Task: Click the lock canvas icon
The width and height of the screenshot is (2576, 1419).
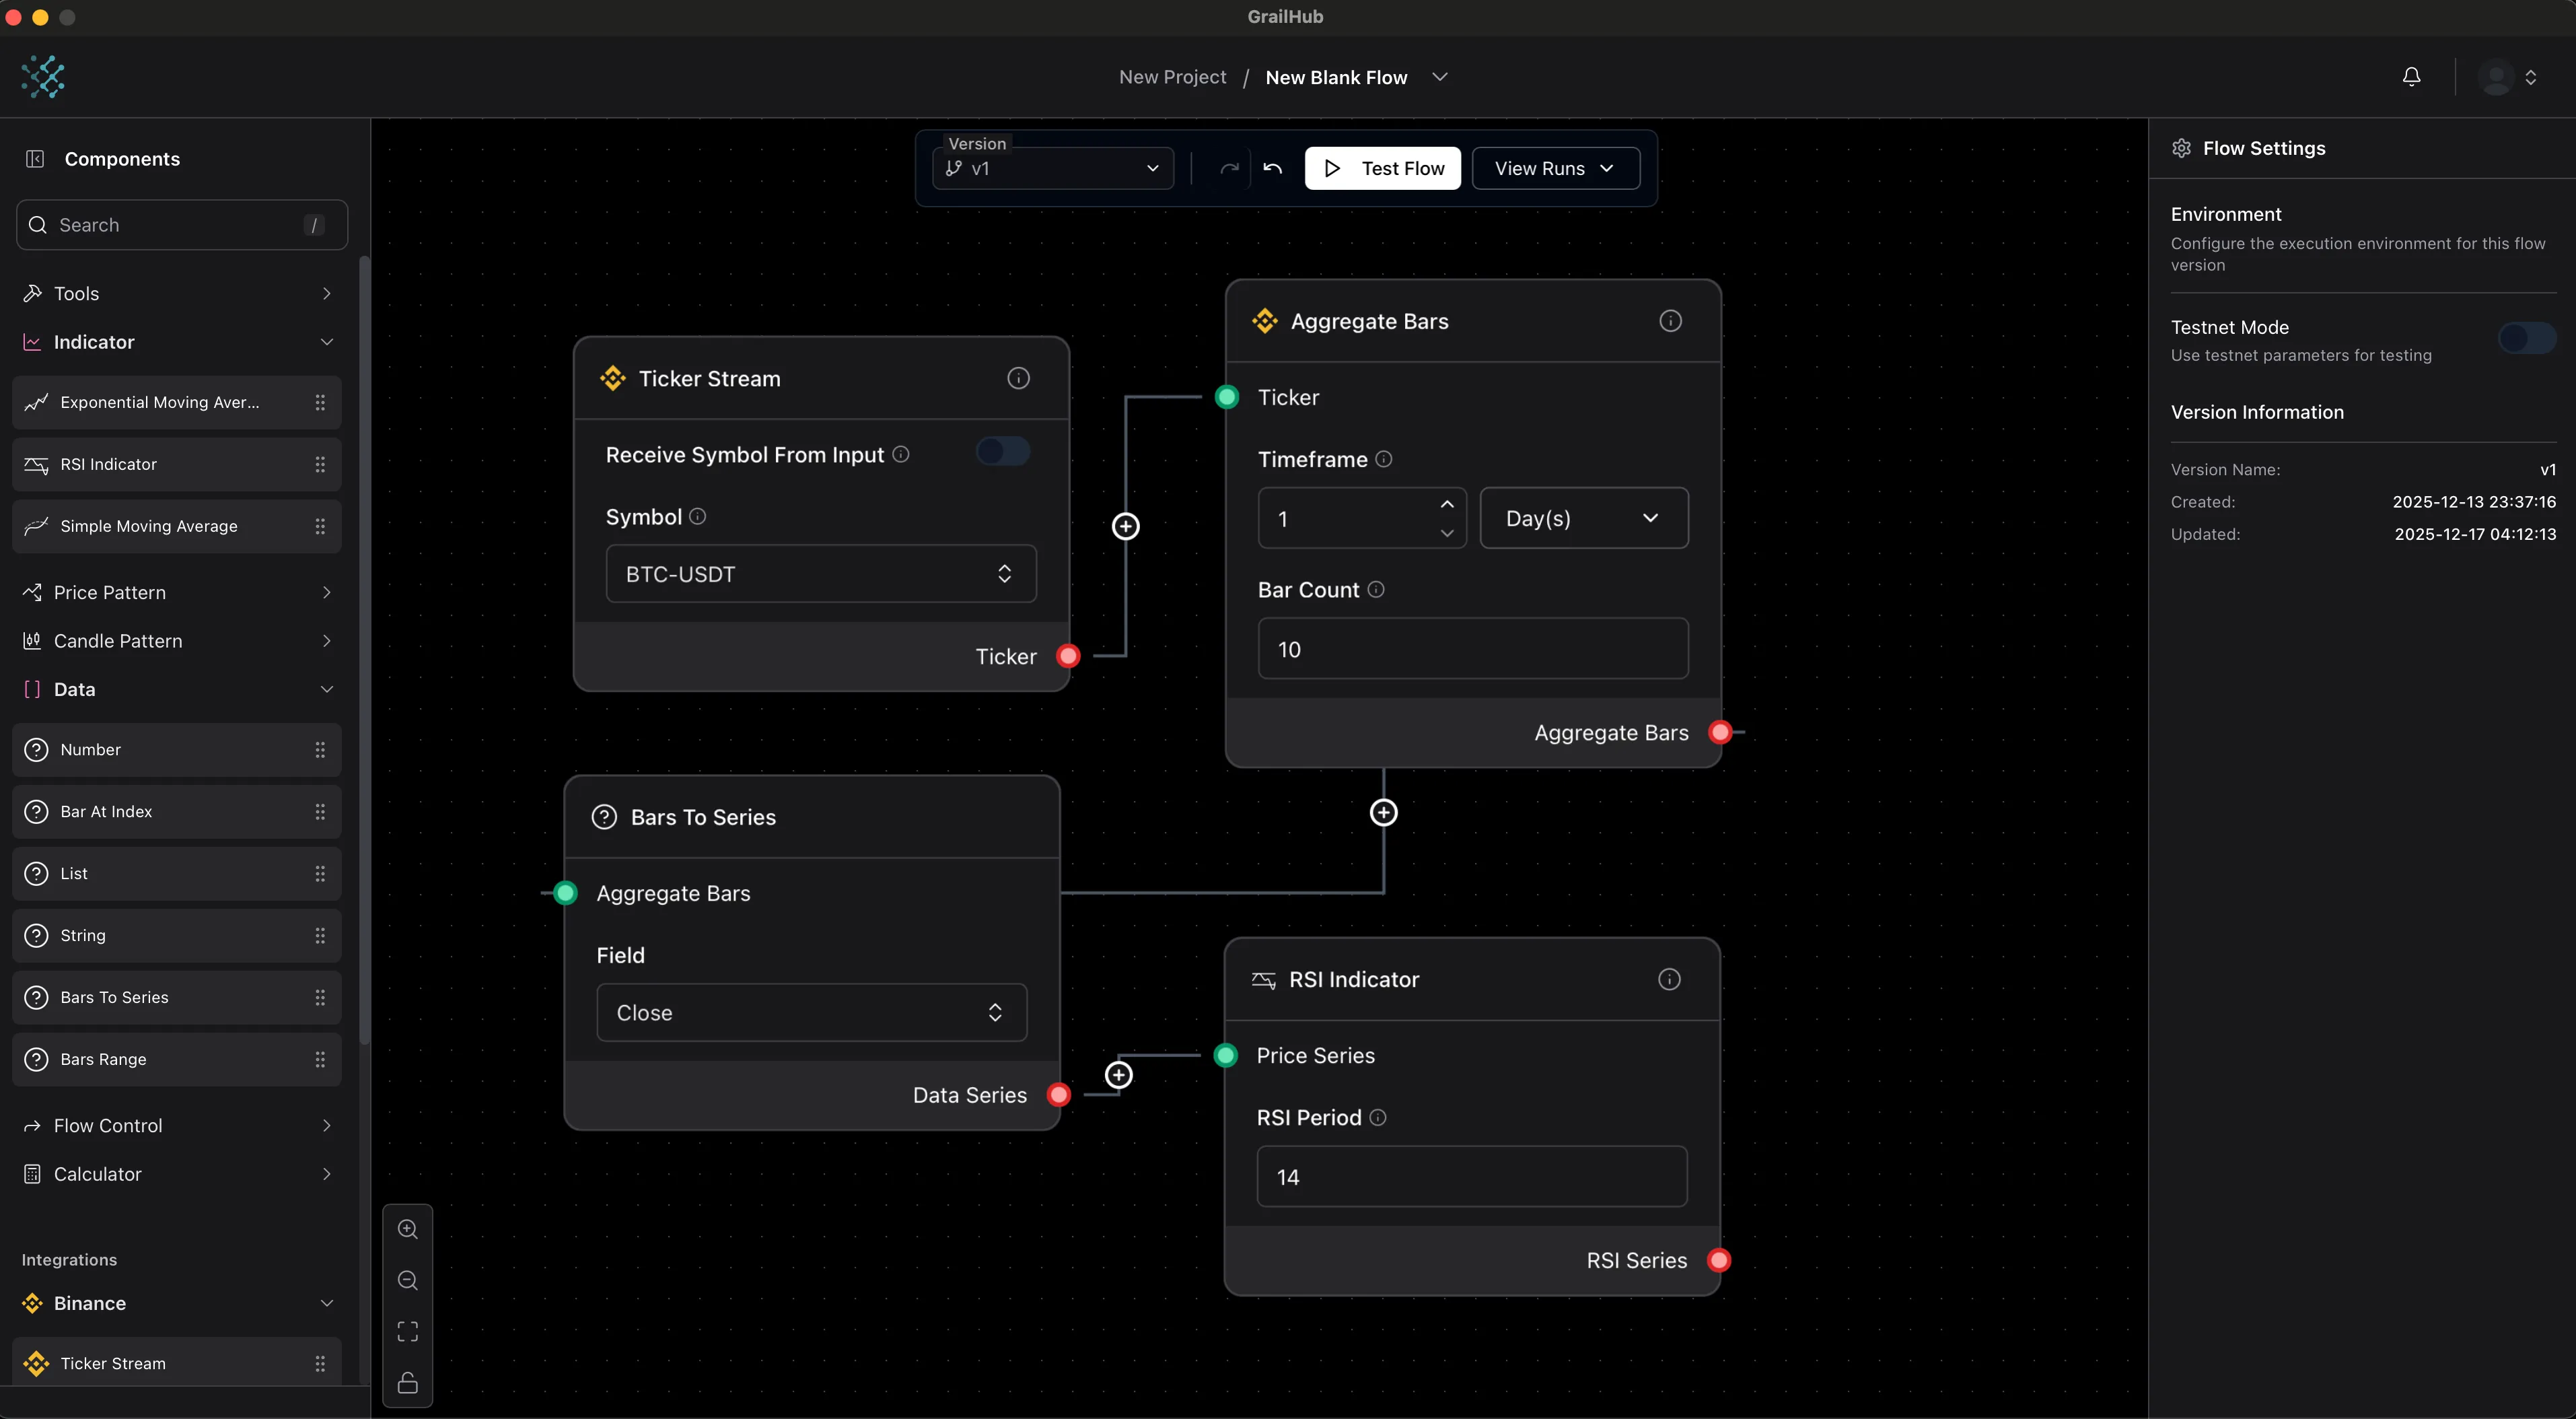Action: click(408, 1383)
